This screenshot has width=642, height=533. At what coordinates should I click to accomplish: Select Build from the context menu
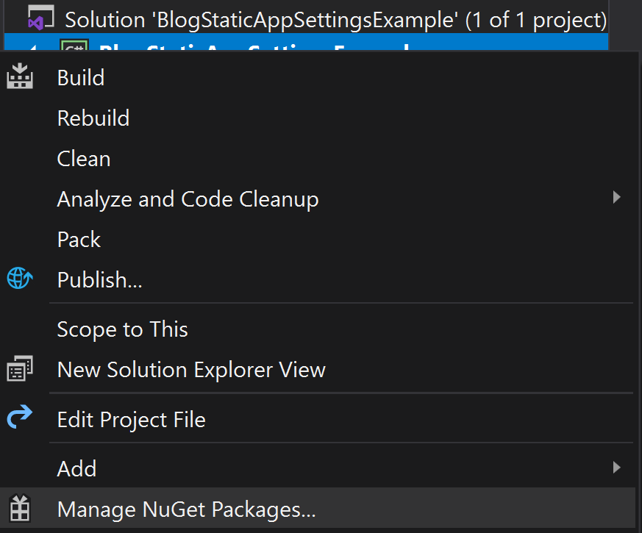pos(80,76)
